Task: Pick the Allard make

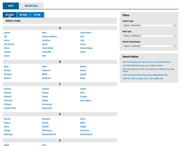Action: coord(7,48)
